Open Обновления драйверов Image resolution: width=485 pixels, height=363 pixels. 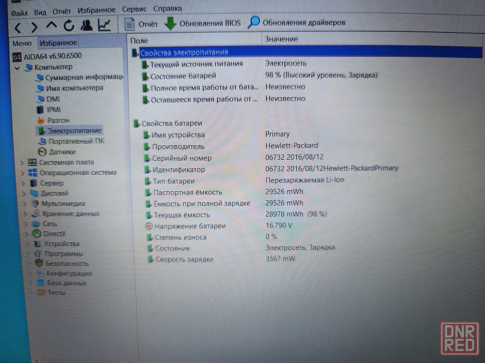(x=297, y=23)
